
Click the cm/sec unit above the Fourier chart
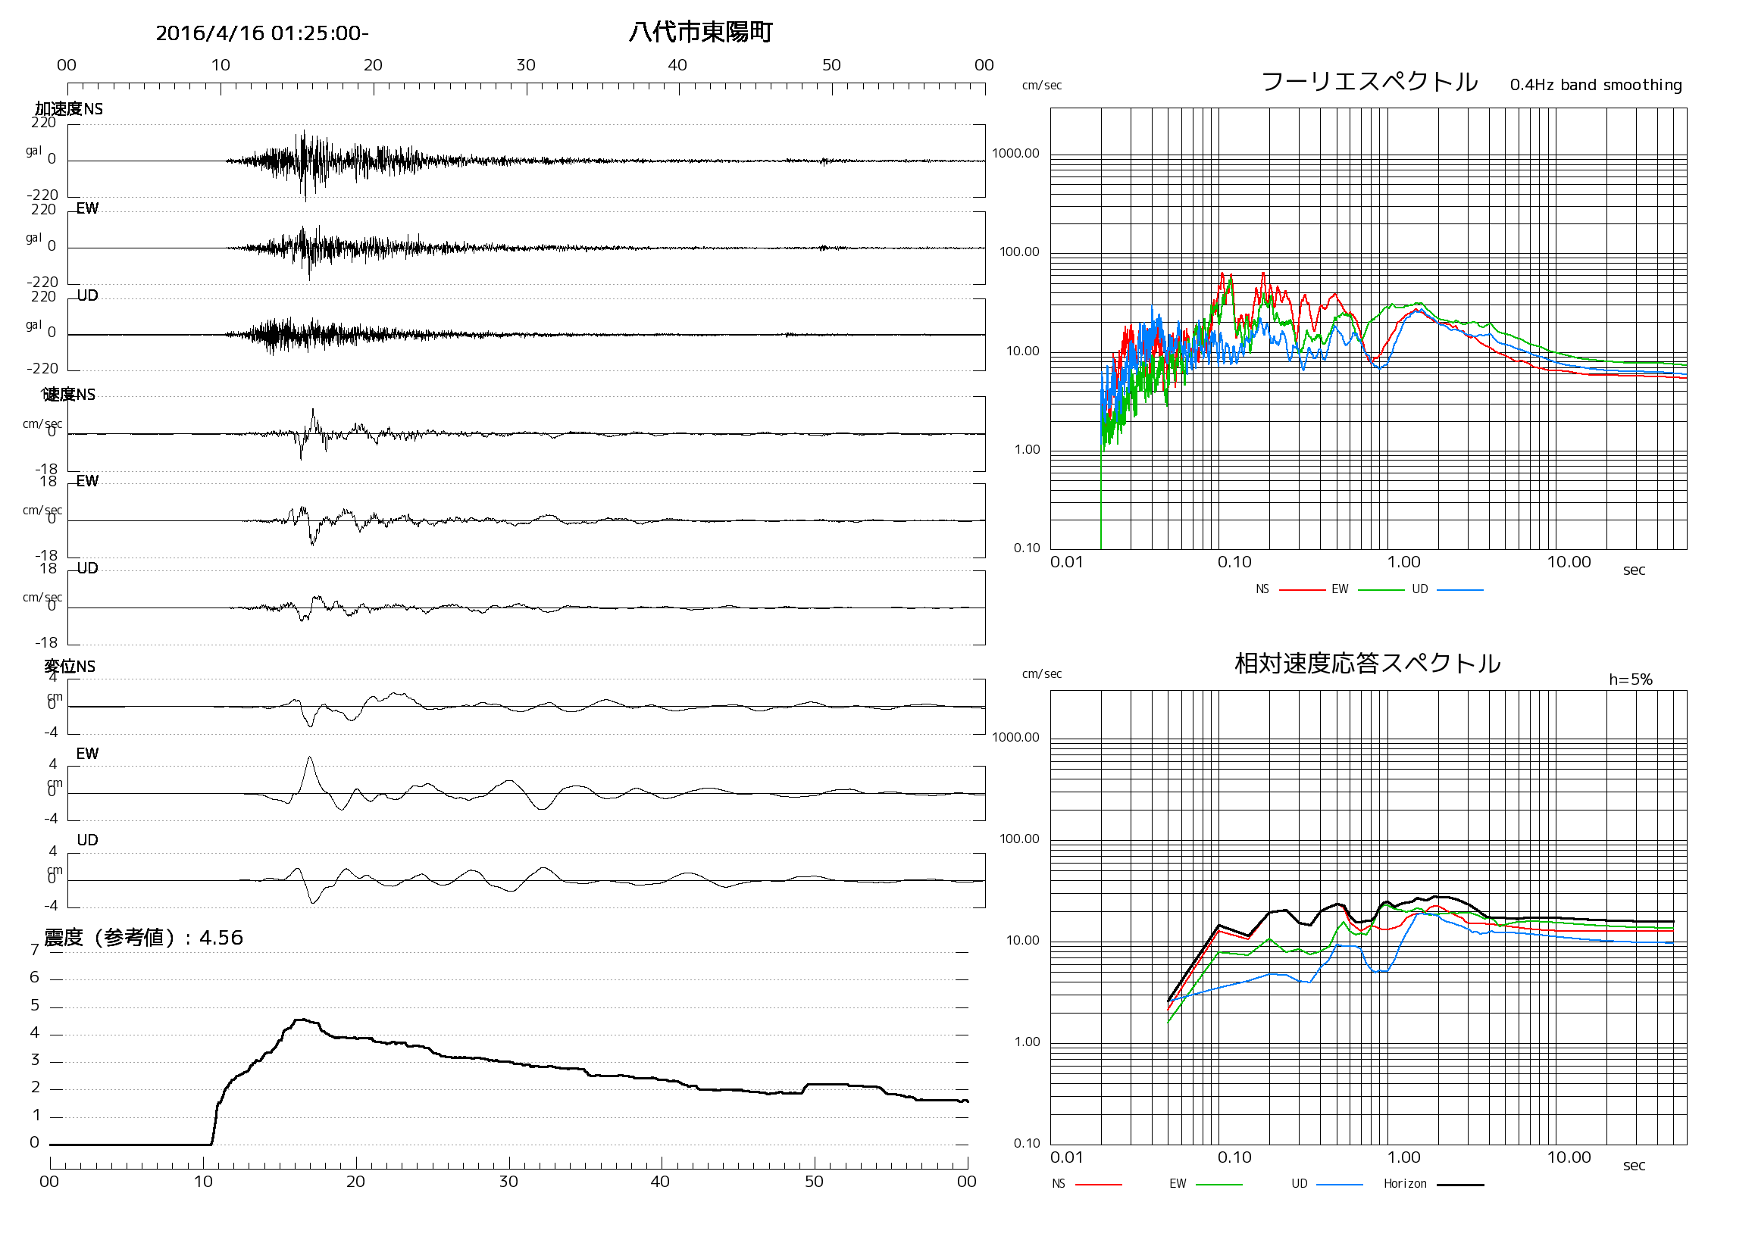point(1042,86)
